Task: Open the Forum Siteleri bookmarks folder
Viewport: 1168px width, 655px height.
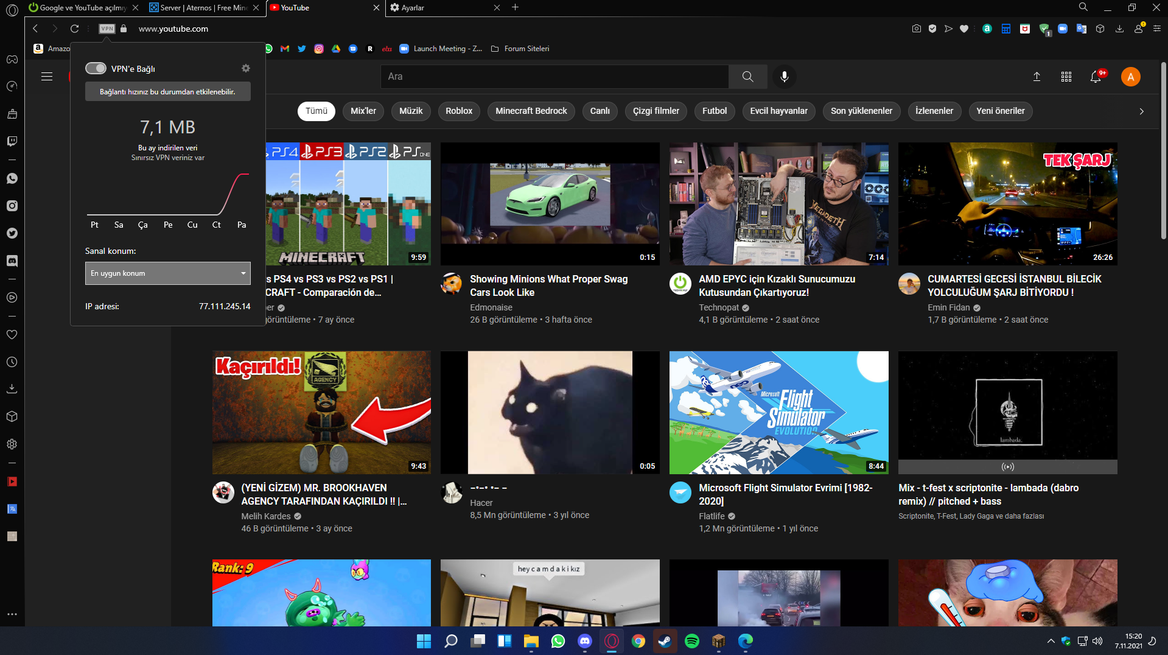Action: 520,49
